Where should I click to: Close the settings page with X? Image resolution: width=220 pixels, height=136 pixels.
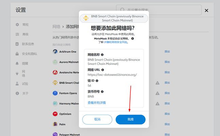pos(206,11)
